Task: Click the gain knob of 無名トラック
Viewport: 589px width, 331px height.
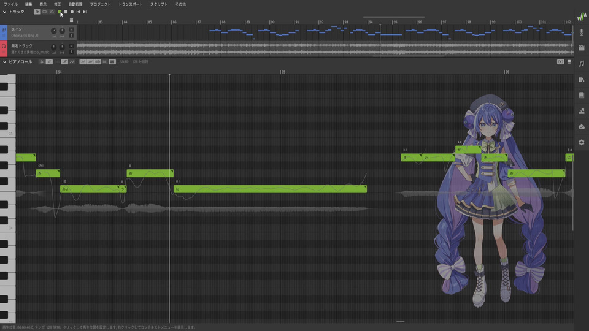Action: [54, 47]
